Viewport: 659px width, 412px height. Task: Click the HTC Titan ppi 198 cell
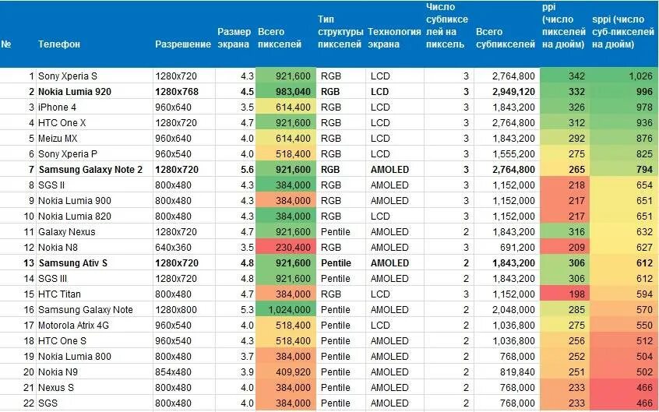click(x=565, y=294)
